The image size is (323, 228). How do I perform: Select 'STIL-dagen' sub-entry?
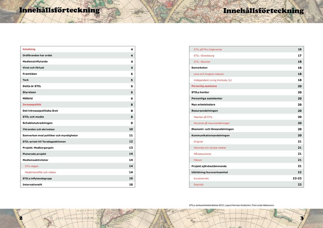78,166
